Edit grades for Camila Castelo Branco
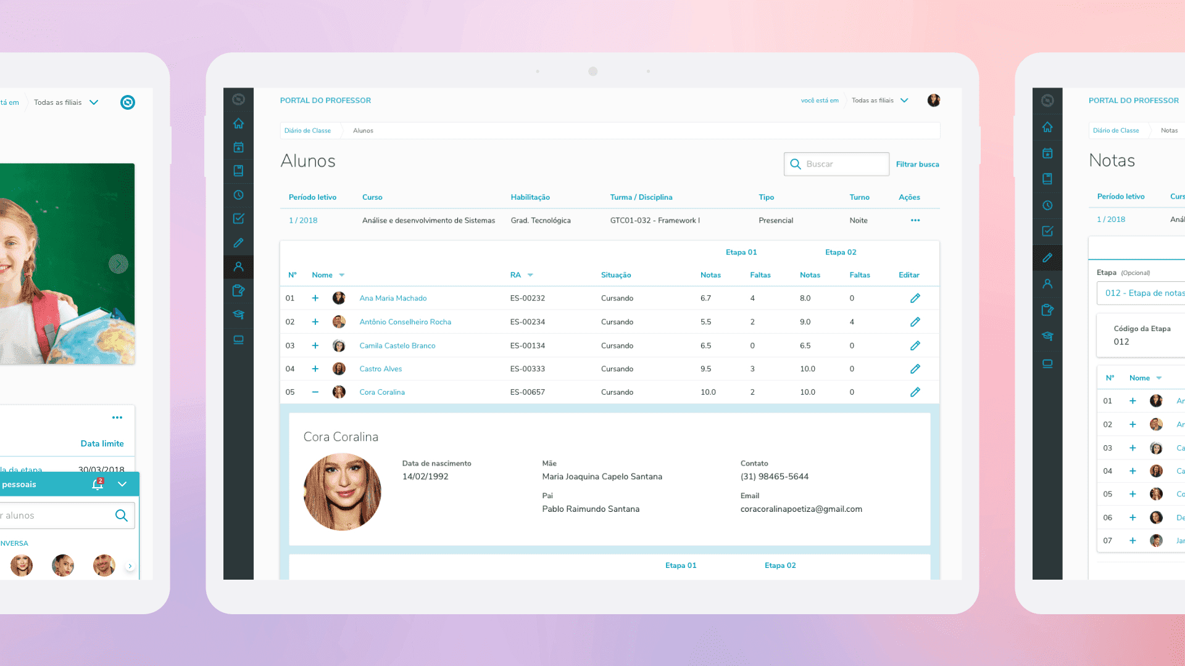This screenshot has height=666, width=1185. [x=915, y=345]
